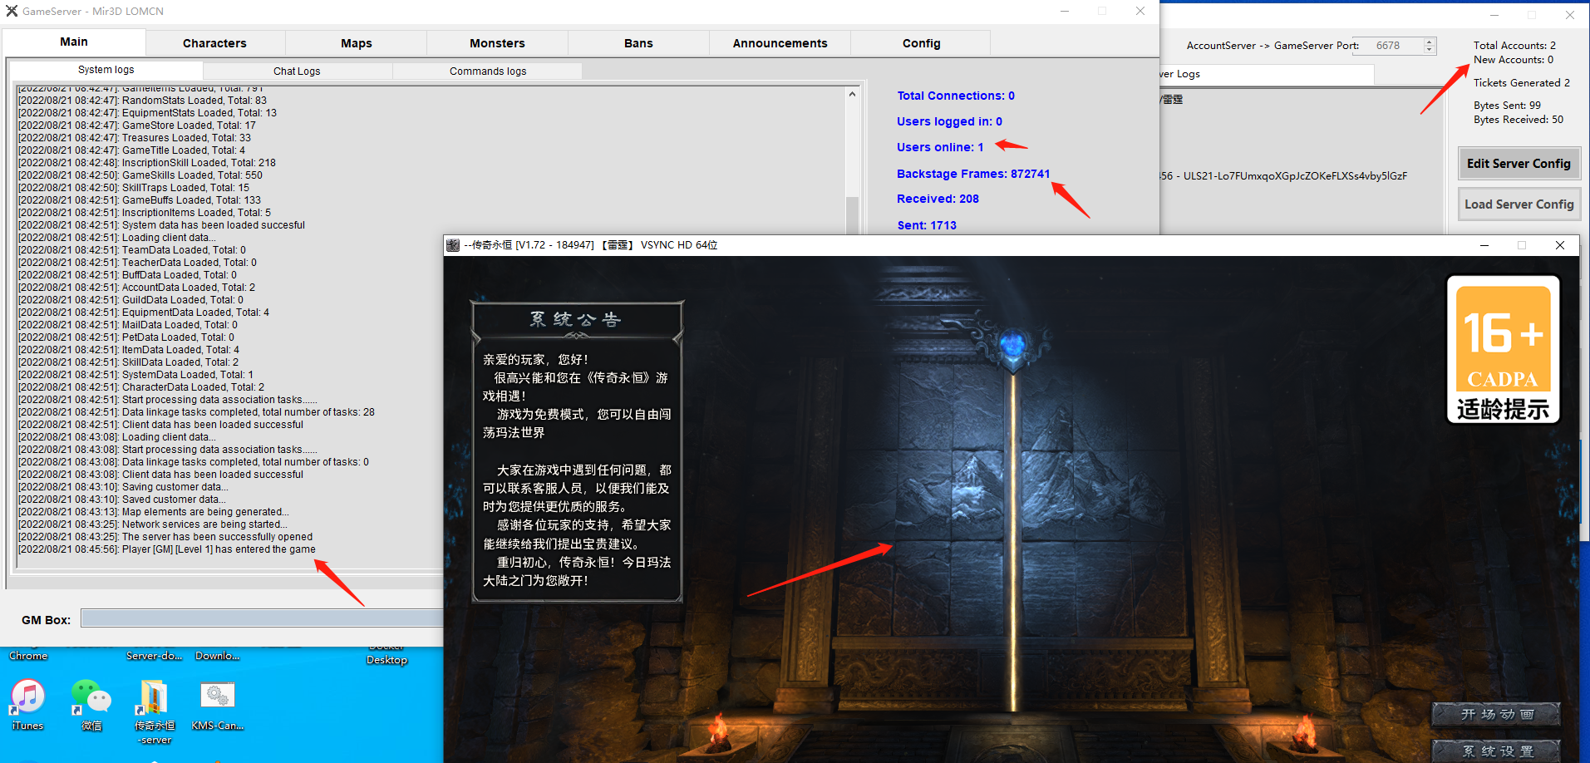Click the system log scrollbar thumb

coord(852,215)
